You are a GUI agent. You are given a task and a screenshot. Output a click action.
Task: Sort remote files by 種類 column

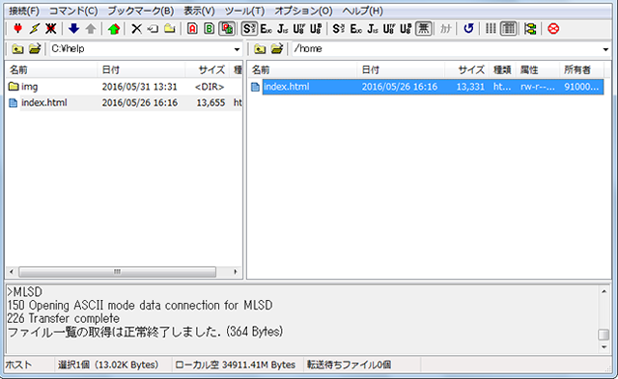502,69
